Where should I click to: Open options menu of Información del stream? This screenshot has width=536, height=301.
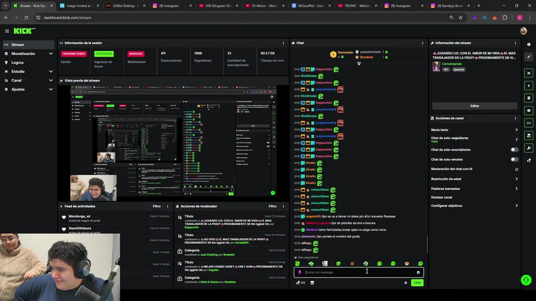click(x=515, y=43)
